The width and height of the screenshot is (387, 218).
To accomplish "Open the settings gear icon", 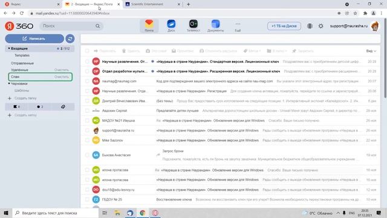I will (320, 26).
